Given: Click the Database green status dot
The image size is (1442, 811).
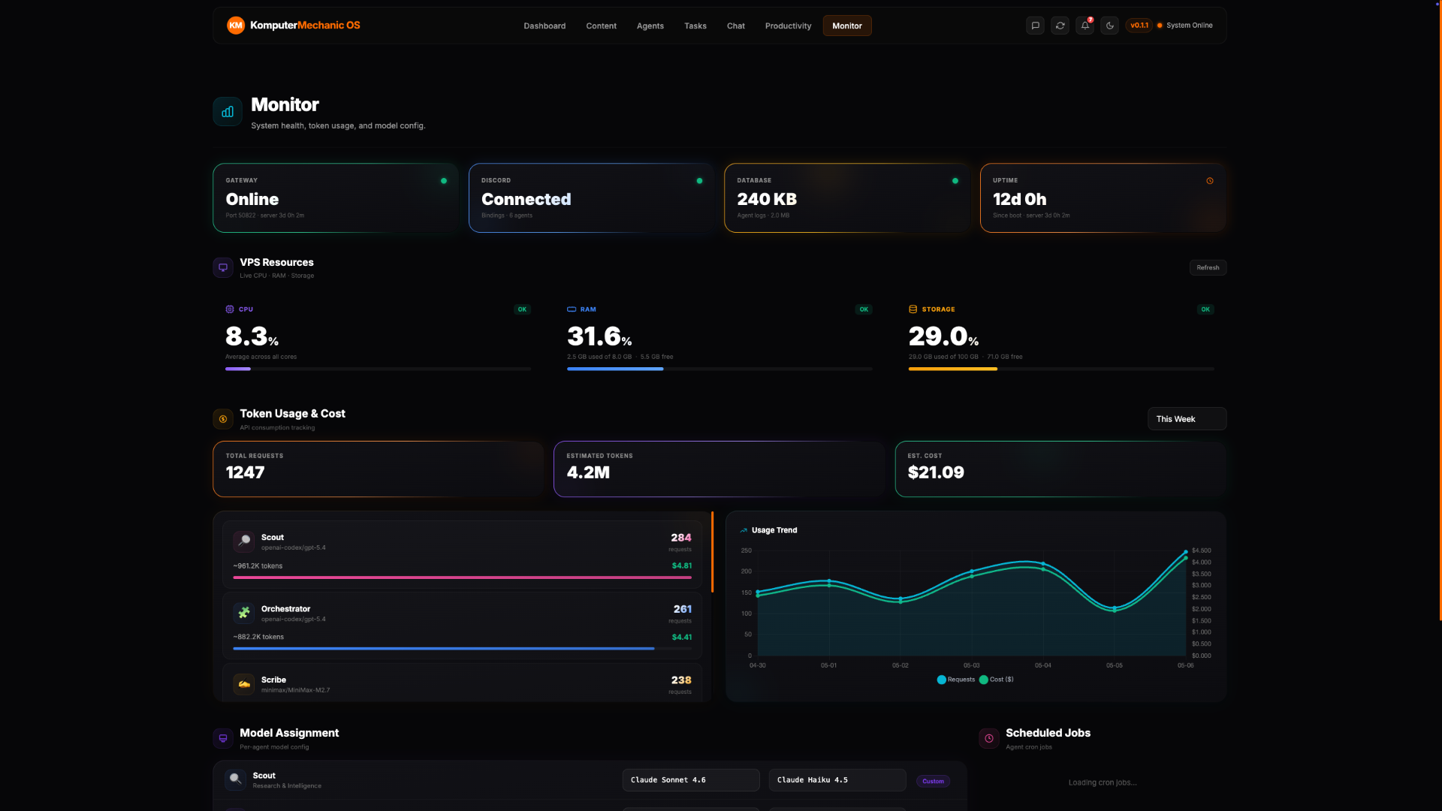Looking at the screenshot, I should pyautogui.click(x=955, y=181).
